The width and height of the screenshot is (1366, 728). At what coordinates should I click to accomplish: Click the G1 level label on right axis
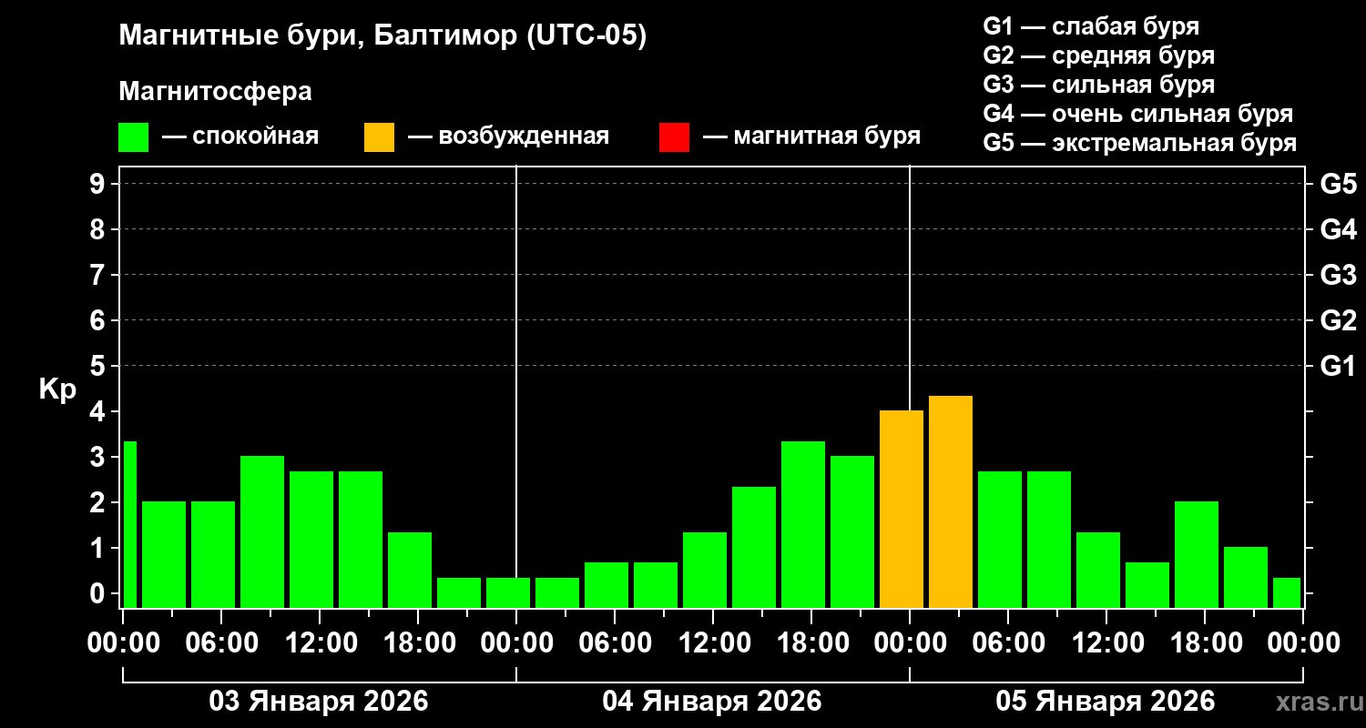(x=1338, y=366)
